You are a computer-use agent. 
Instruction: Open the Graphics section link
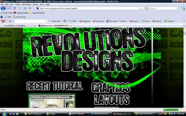click(111, 88)
